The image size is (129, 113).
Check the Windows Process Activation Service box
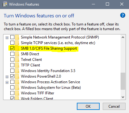click(x=12, y=82)
